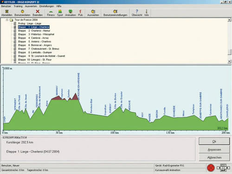This screenshot has width=232, height=174.
Task: Select Etappe 5 Amiens - Chartres
Action: [34, 41]
